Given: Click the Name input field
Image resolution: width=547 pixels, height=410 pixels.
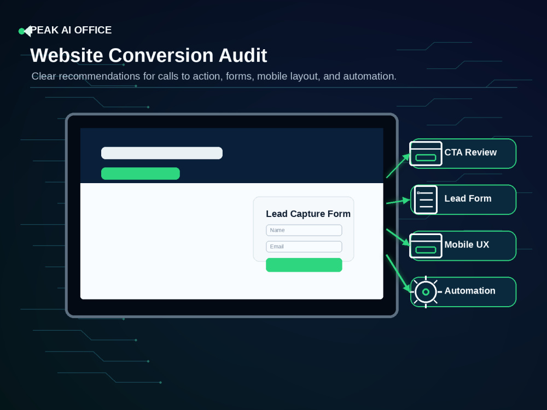Looking at the screenshot, I should [x=304, y=230].
